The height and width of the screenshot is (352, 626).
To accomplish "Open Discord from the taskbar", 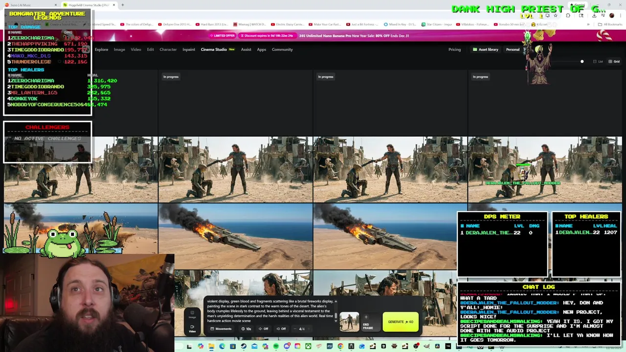I will (x=287, y=346).
